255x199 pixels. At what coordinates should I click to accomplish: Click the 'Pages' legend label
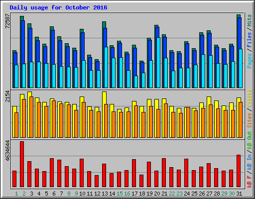tap(250, 61)
